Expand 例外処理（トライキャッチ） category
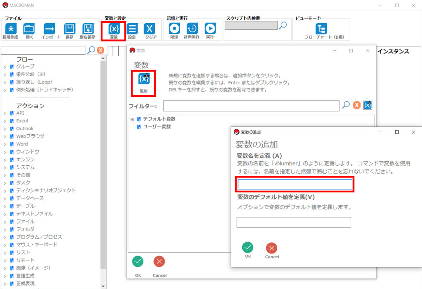Viewport: 422px width, 289px height. point(5,90)
